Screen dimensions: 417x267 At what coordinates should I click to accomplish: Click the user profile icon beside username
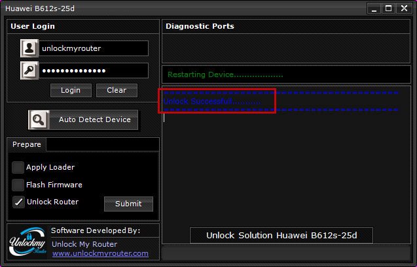pos(29,48)
